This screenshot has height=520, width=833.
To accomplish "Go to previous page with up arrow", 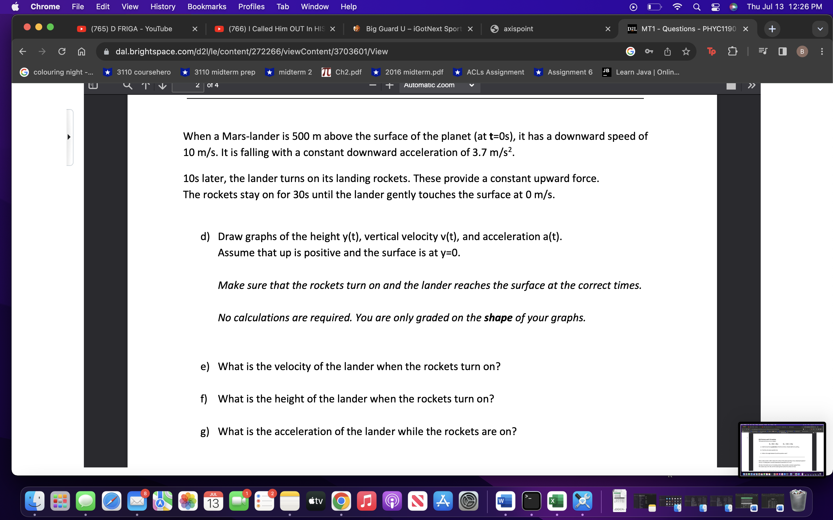I will point(145,86).
